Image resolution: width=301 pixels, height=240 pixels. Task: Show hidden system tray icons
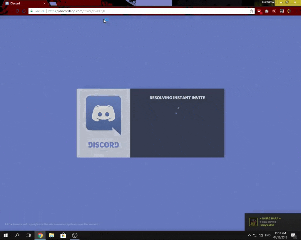(x=249, y=235)
